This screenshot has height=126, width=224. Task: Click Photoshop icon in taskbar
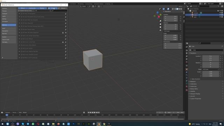tap(73, 124)
